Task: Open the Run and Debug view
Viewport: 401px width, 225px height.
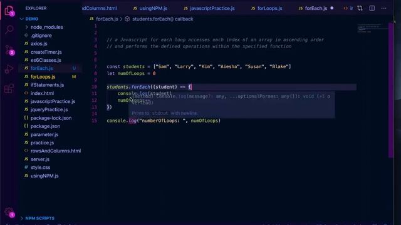Action: tap(9, 69)
